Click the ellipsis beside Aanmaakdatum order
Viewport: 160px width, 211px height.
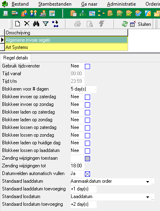coord(152,184)
